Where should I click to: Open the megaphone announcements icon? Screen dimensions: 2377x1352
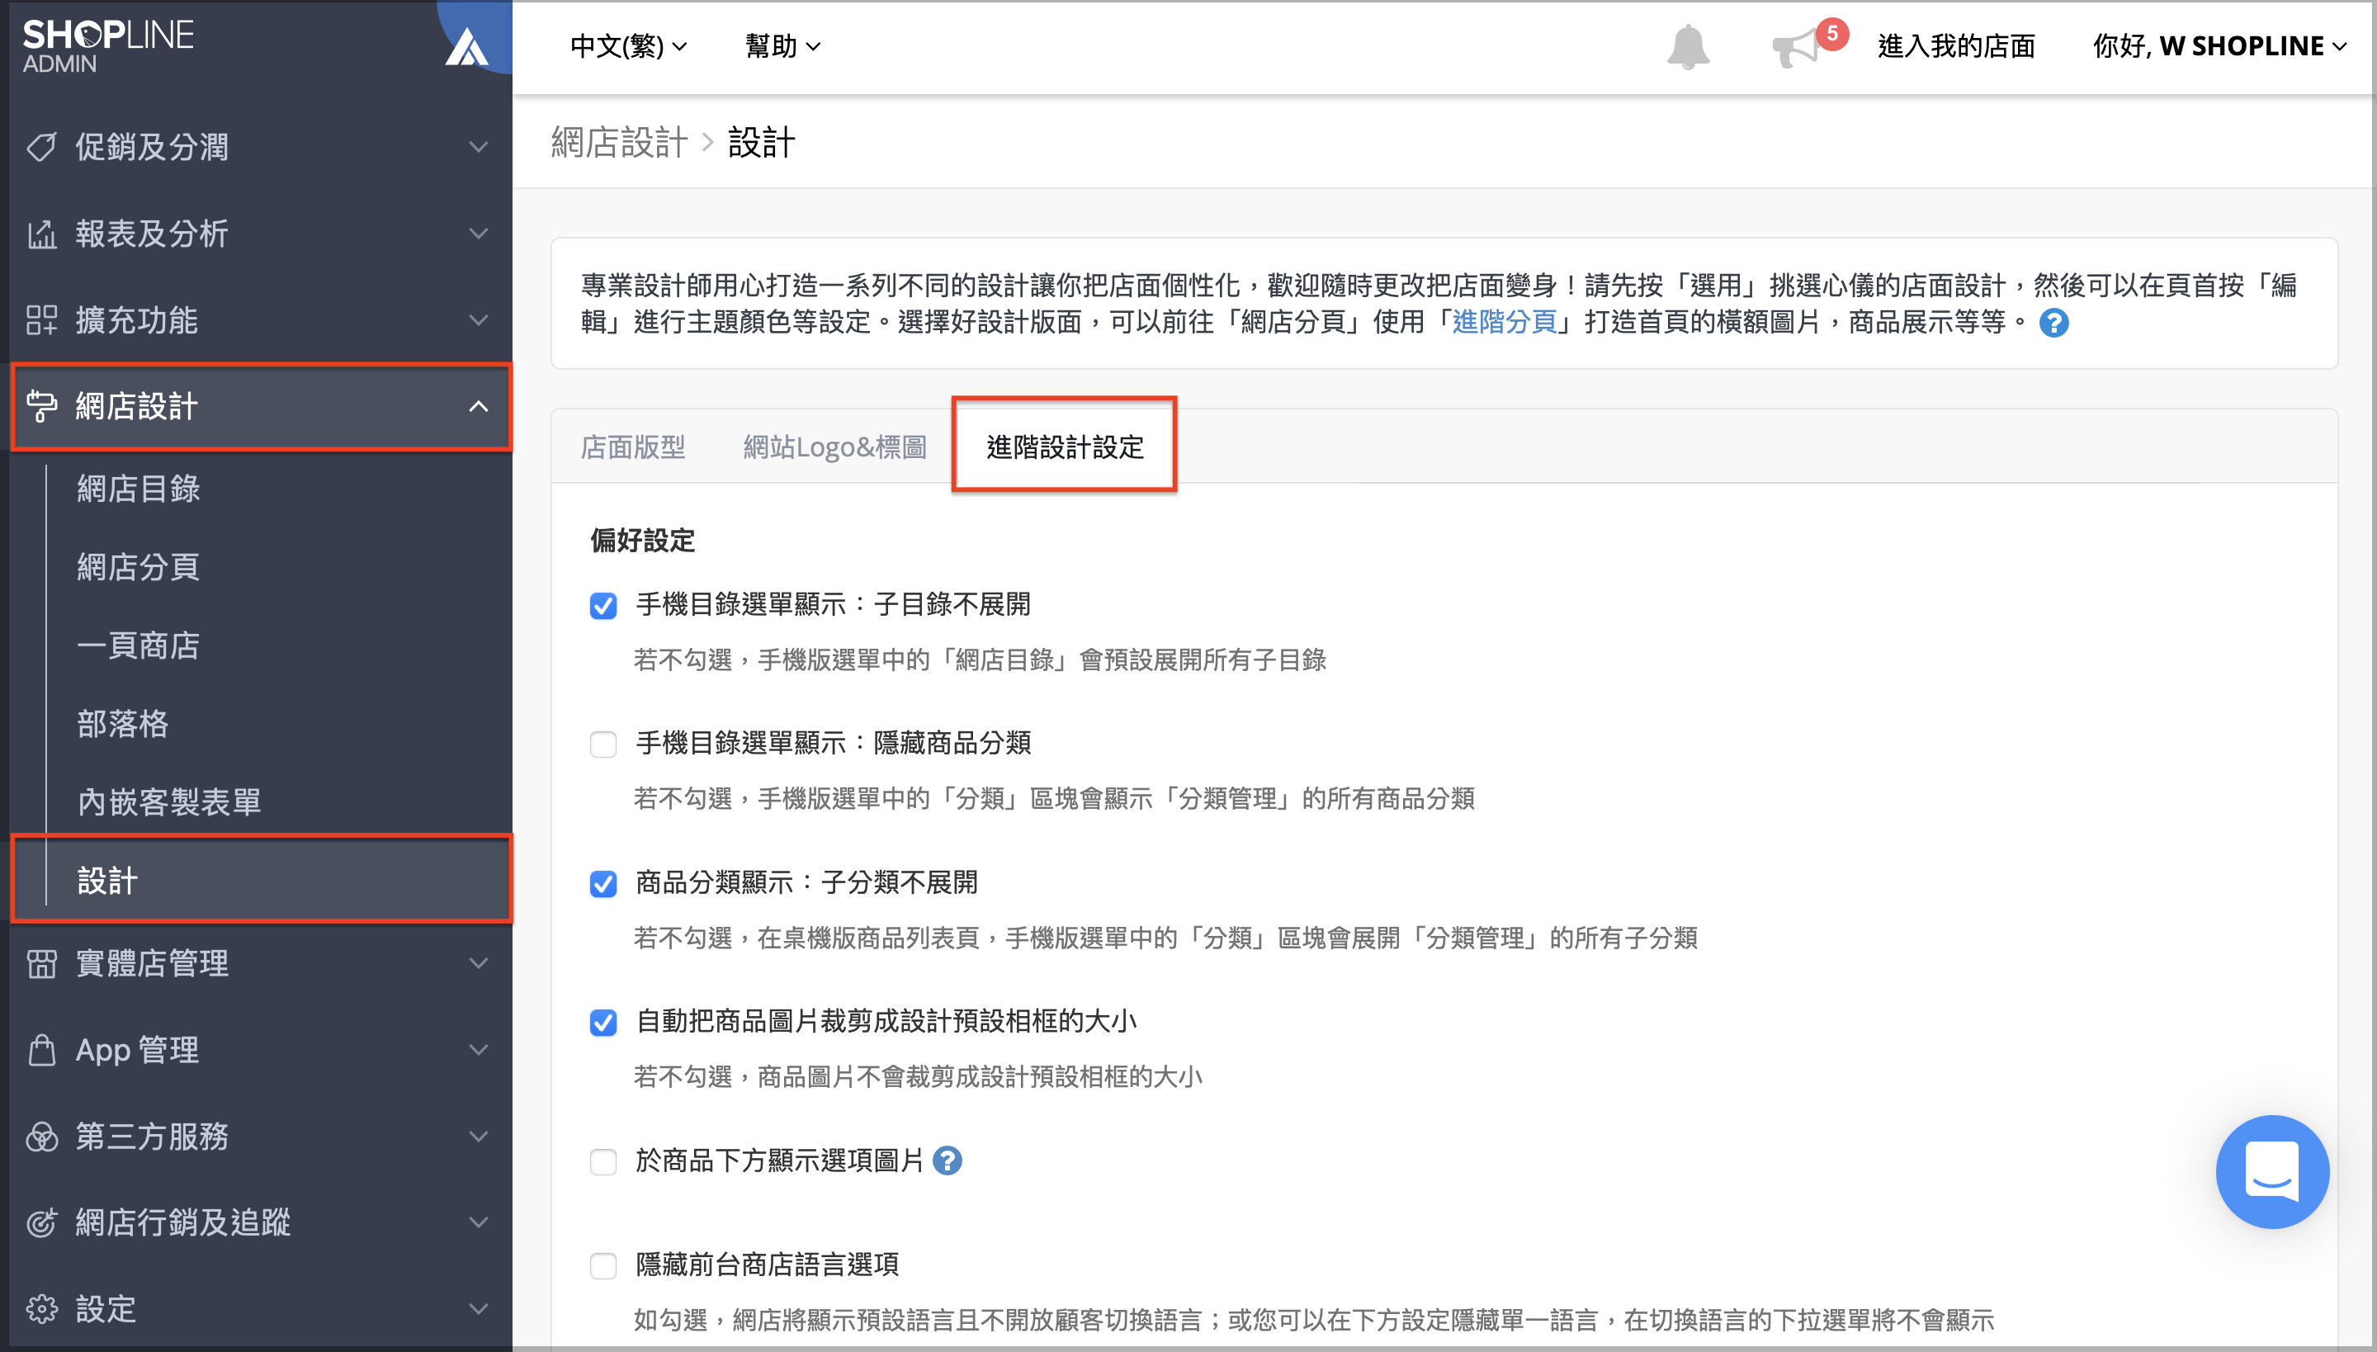pos(1796,48)
